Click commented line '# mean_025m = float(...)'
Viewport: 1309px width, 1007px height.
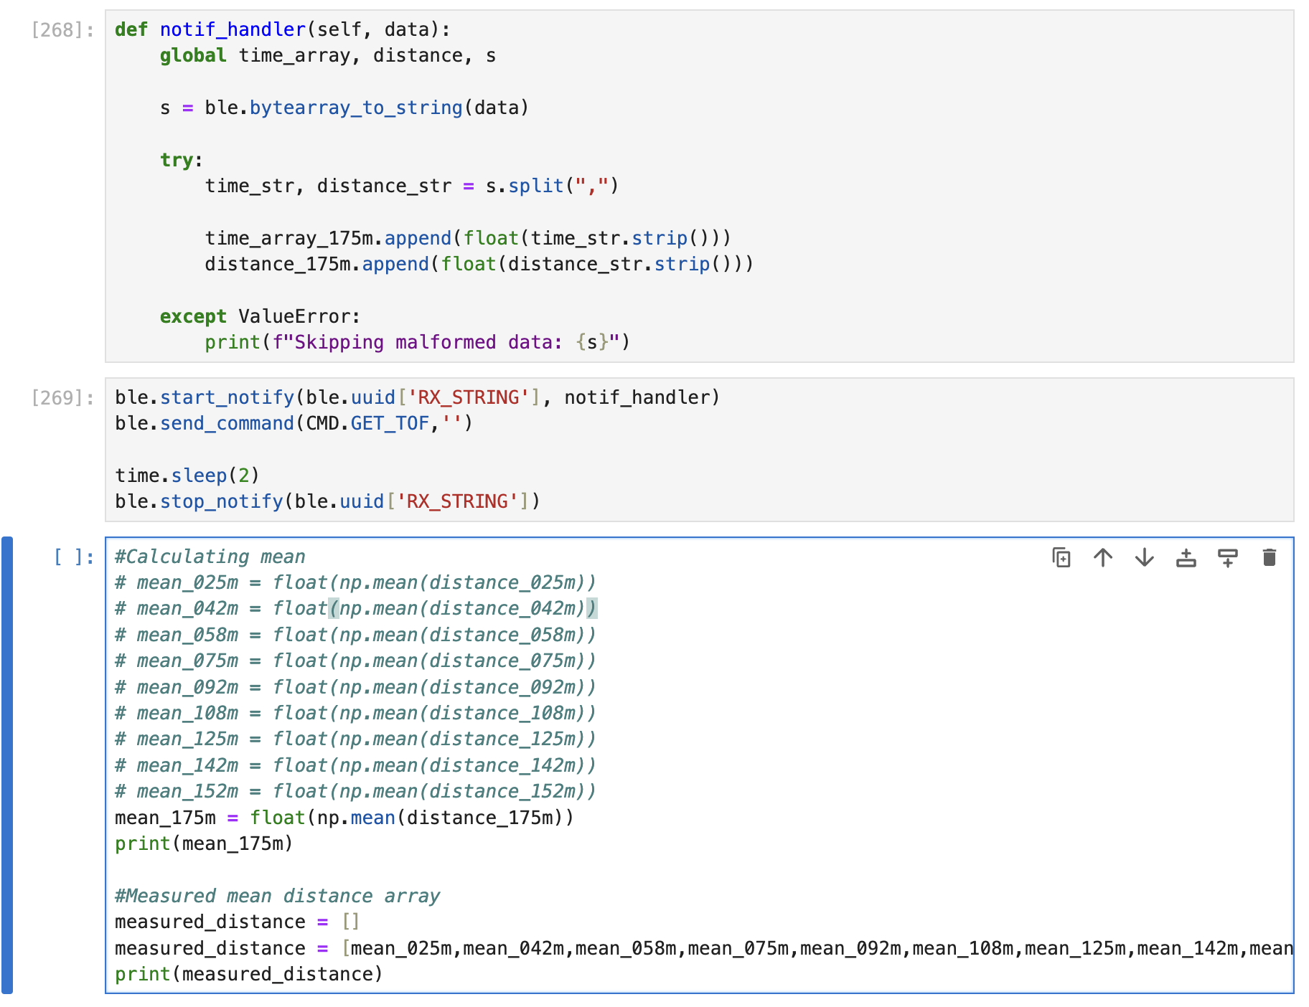click(x=356, y=582)
